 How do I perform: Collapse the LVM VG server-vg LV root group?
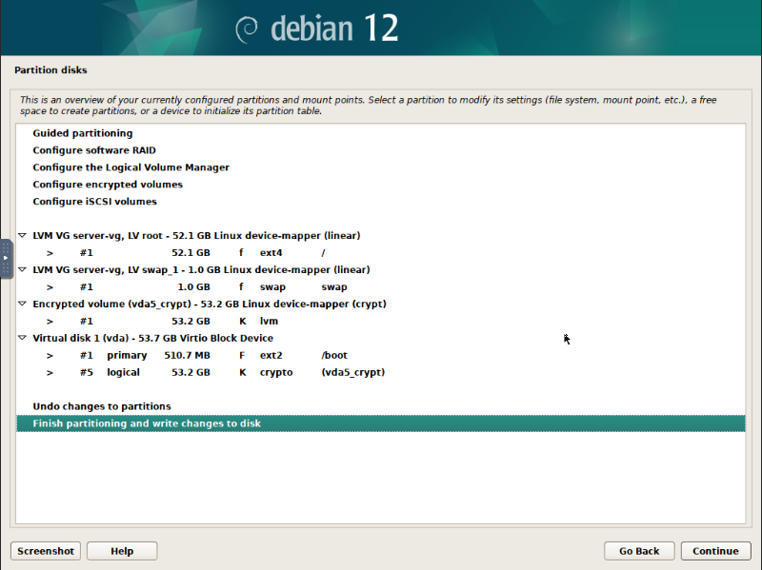coord(22,235)
